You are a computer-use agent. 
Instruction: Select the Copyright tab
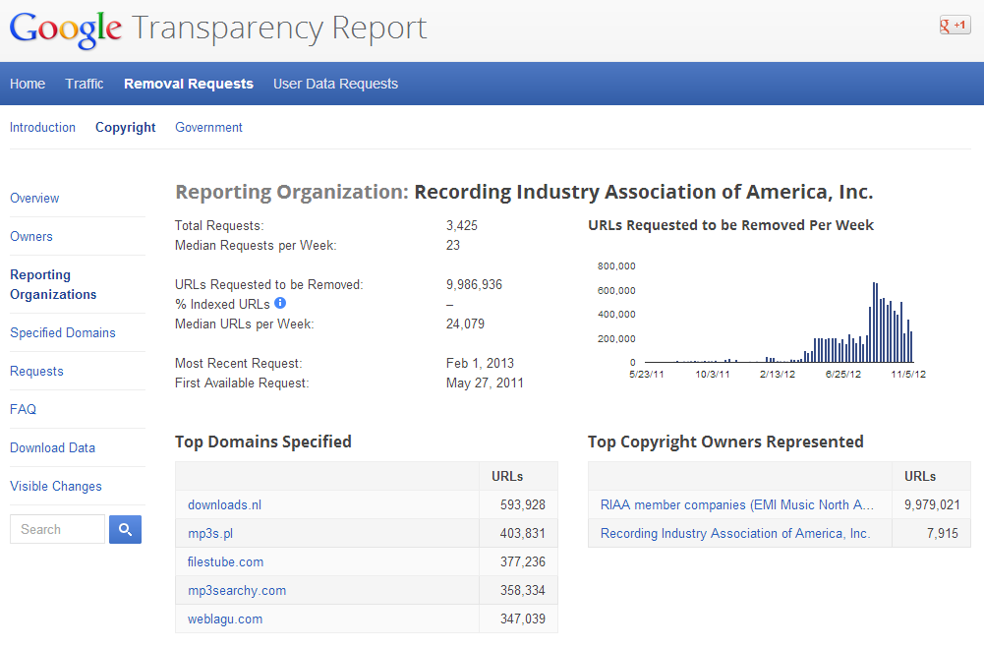coord(126,128)
